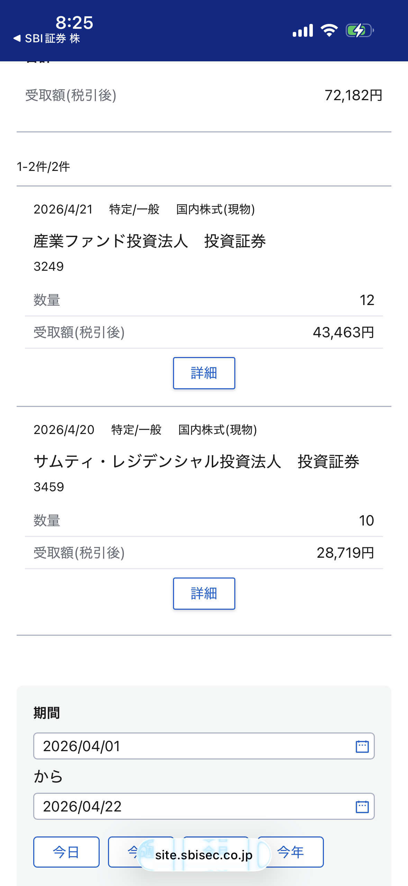The width and height of the screenshot is (408, 886).
Task: Tap the stock code 3459
Action: (x=49, y=487)
